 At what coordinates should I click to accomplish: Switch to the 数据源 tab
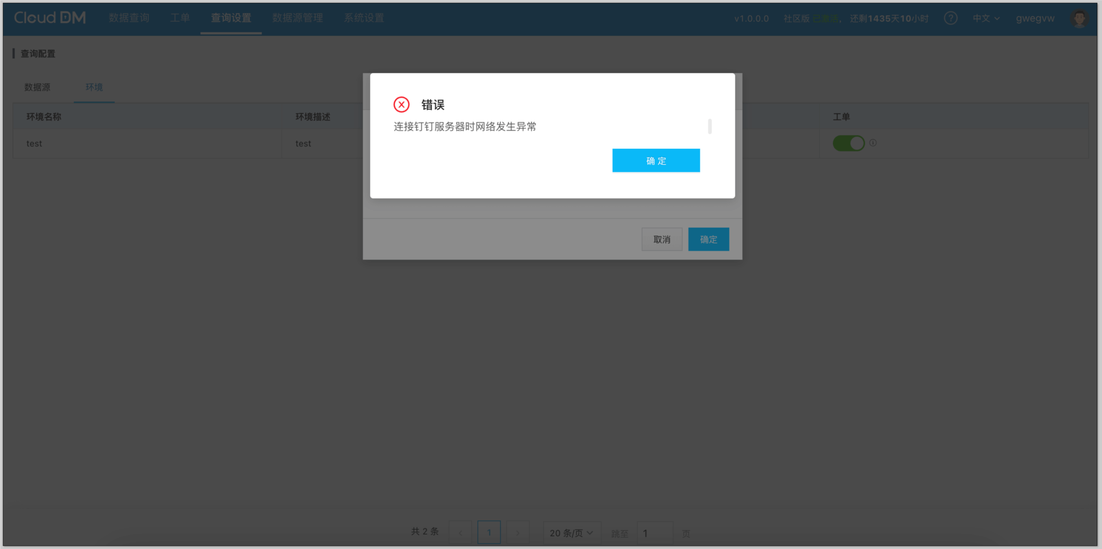(37, 87)
